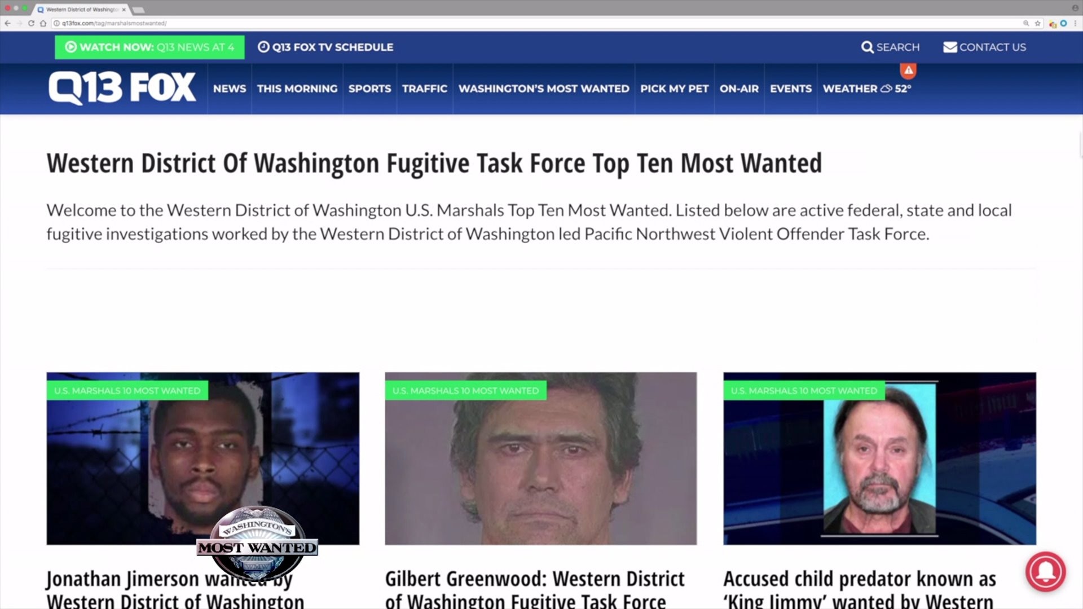Screen dimensions: 1083x609
Task: Bookmark page with the star icon
Action: pyautogui.click(x=1037, y=23)
